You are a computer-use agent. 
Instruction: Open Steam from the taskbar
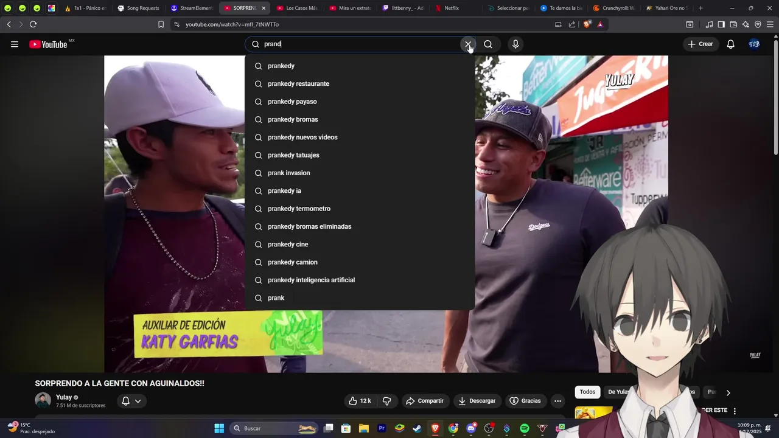tap(417, 428)
